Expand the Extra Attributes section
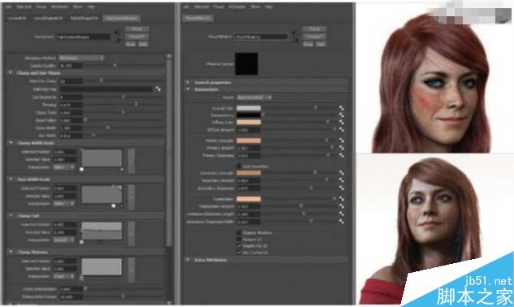The height and width of the screenshot is (307, 514). (188, 260)
